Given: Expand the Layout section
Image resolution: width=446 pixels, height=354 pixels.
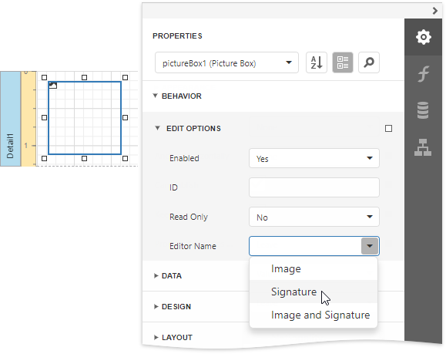Looking at the screenshot, I should point(156,338).
